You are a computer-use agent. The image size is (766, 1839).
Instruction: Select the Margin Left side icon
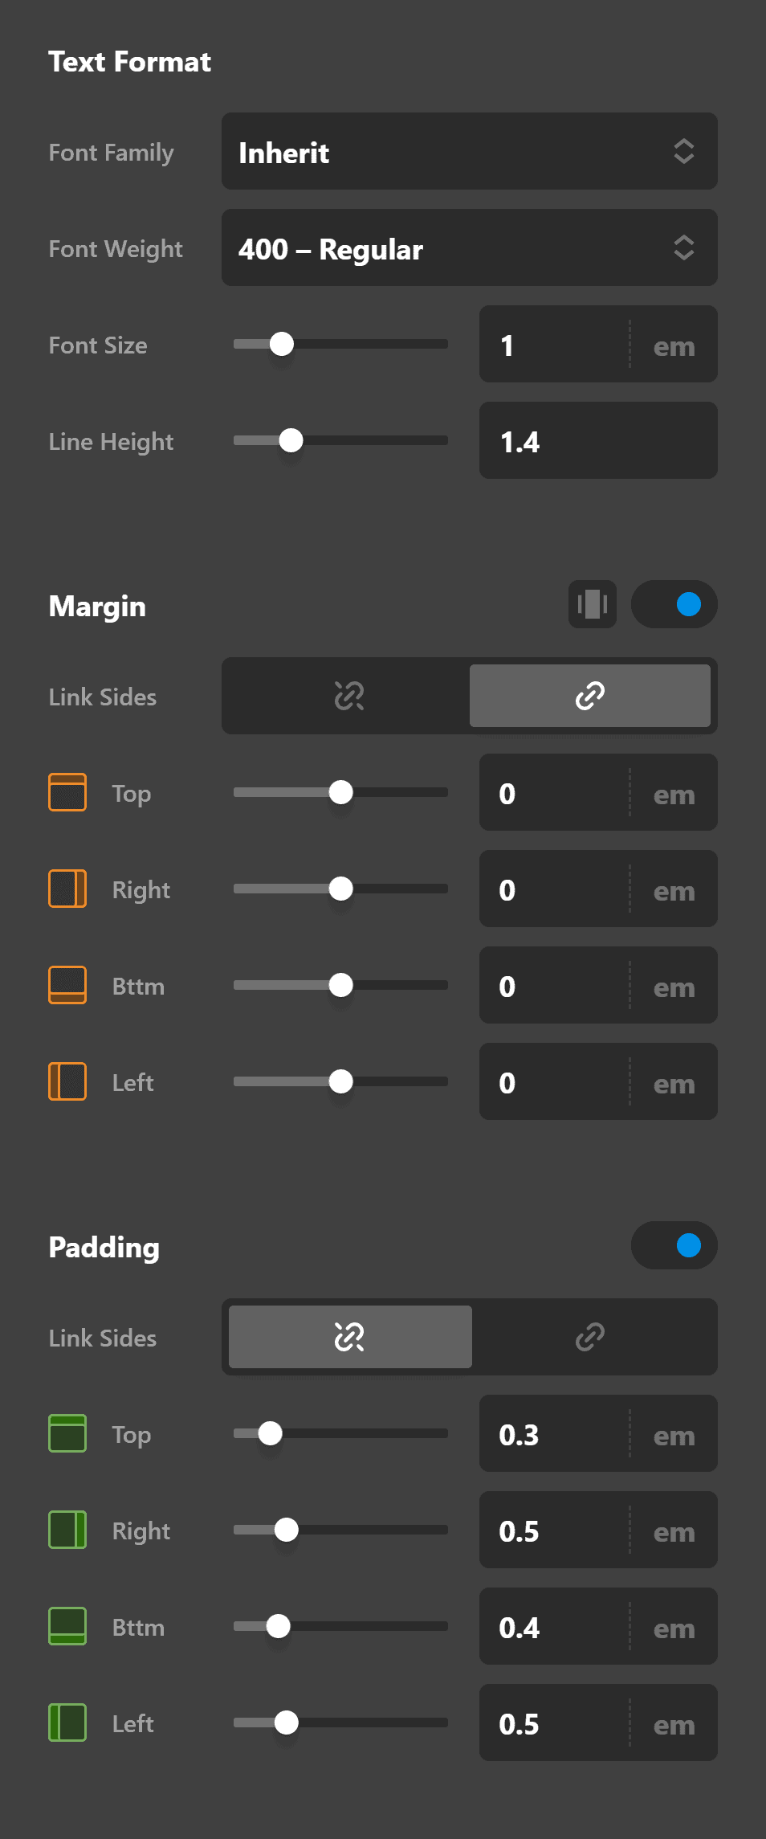coord(67,1081)
